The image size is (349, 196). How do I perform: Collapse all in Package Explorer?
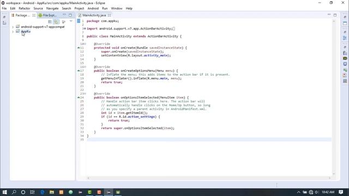(50, 22)
